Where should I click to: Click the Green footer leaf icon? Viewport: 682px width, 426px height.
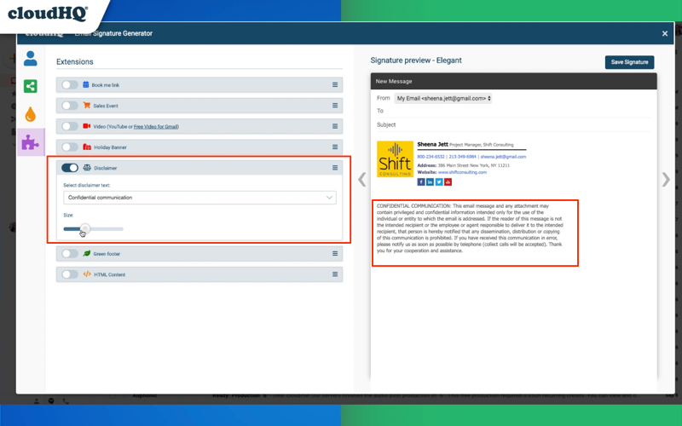coord(87,253)
